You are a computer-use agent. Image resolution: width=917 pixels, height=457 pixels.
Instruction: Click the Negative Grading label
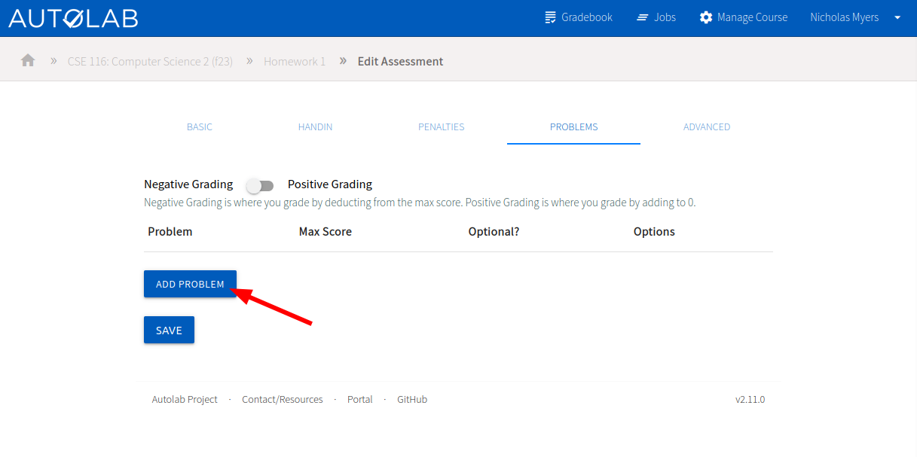[x=188, y=184]
